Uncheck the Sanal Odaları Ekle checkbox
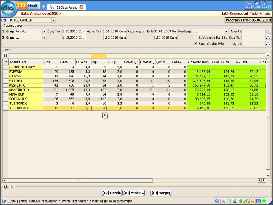Screen dimensions: 273x205 click(196, 43)
